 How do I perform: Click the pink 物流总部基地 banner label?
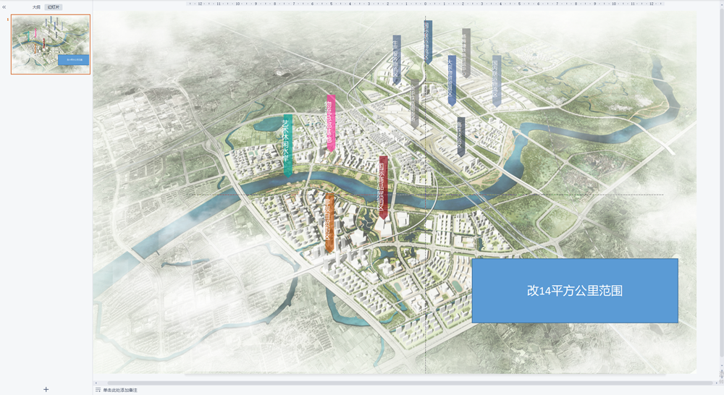331,123
